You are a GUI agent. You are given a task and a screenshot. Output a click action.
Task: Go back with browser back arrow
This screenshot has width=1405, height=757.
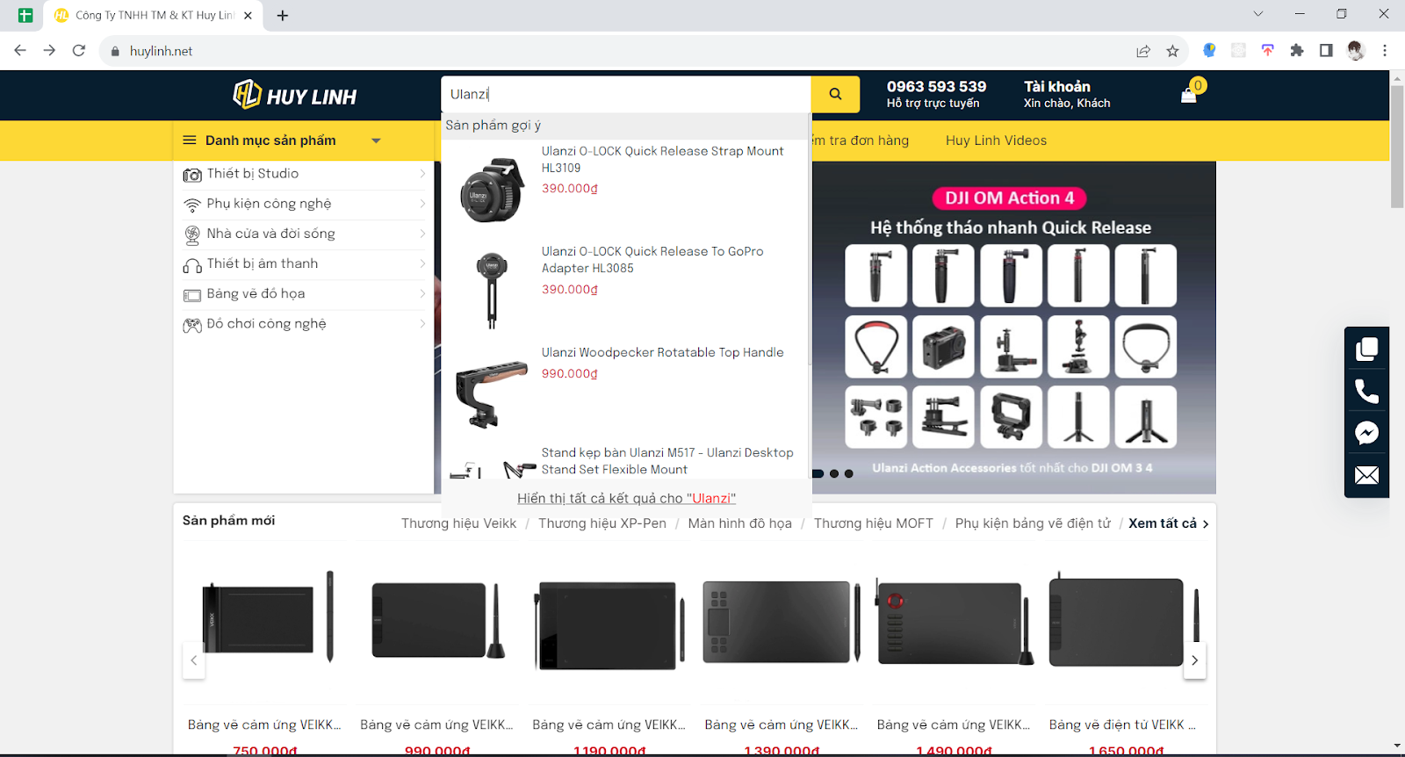click(x=20, y=51)
